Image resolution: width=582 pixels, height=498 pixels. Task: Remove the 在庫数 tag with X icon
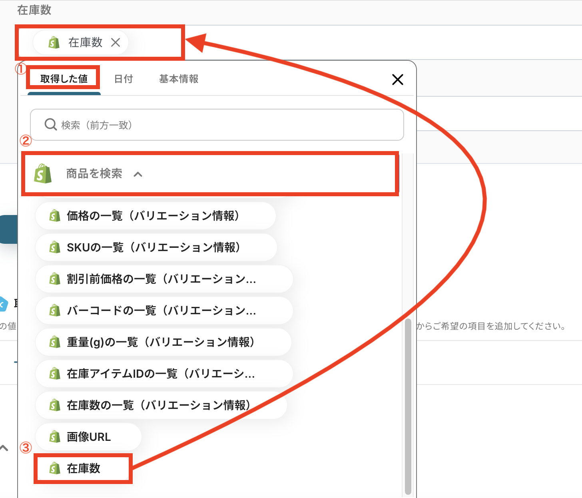point(116,42)
